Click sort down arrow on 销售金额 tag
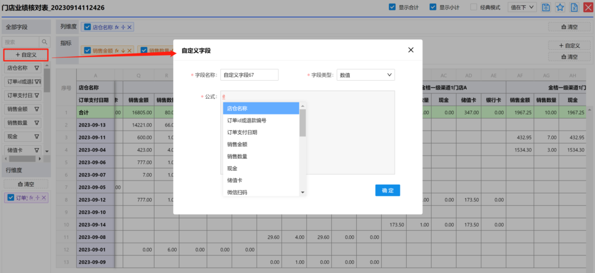The image size is (595, 273). click(123, 51)
